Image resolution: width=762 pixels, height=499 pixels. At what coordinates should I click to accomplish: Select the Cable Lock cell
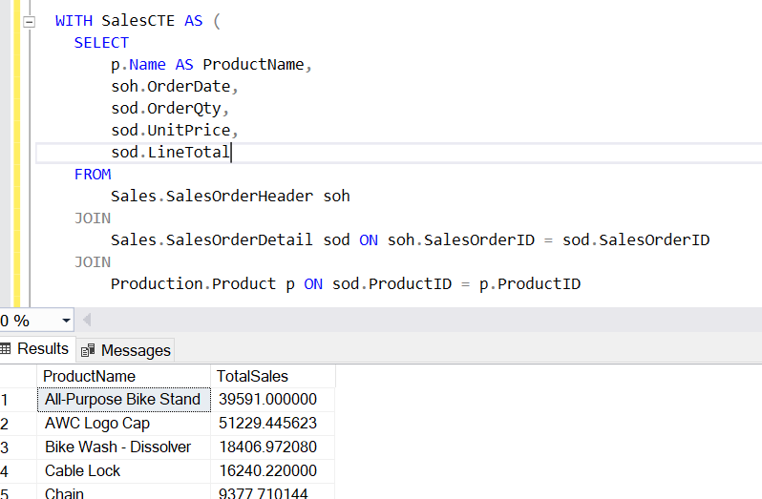tap(83, 470)
